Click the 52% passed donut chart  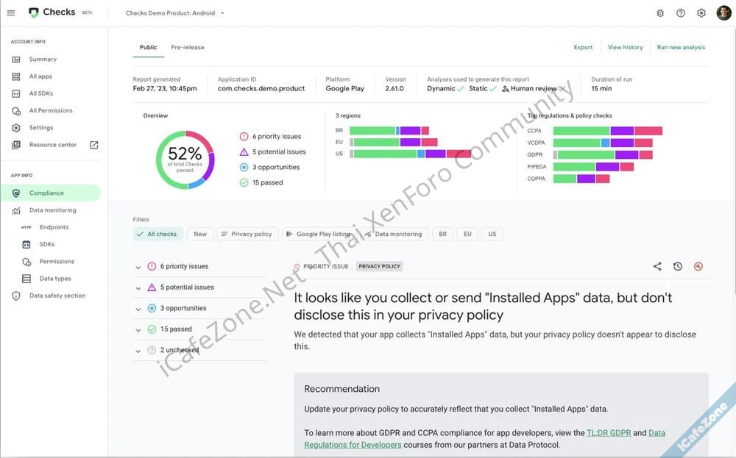tap(185, 160)
